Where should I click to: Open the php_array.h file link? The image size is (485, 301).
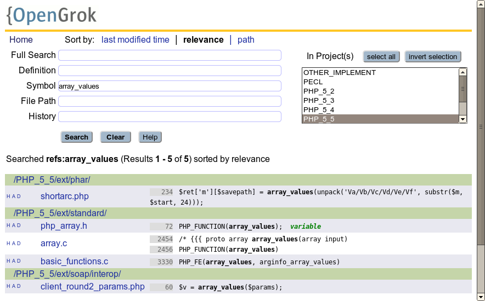[x=64, y=225]
